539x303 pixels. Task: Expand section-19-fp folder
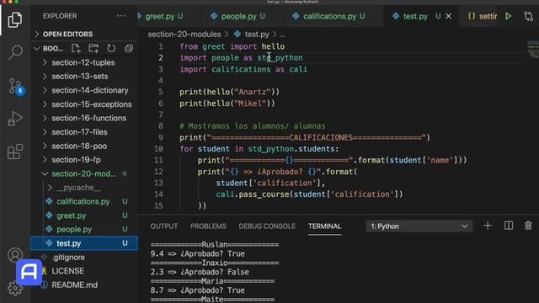click(84, 160)
